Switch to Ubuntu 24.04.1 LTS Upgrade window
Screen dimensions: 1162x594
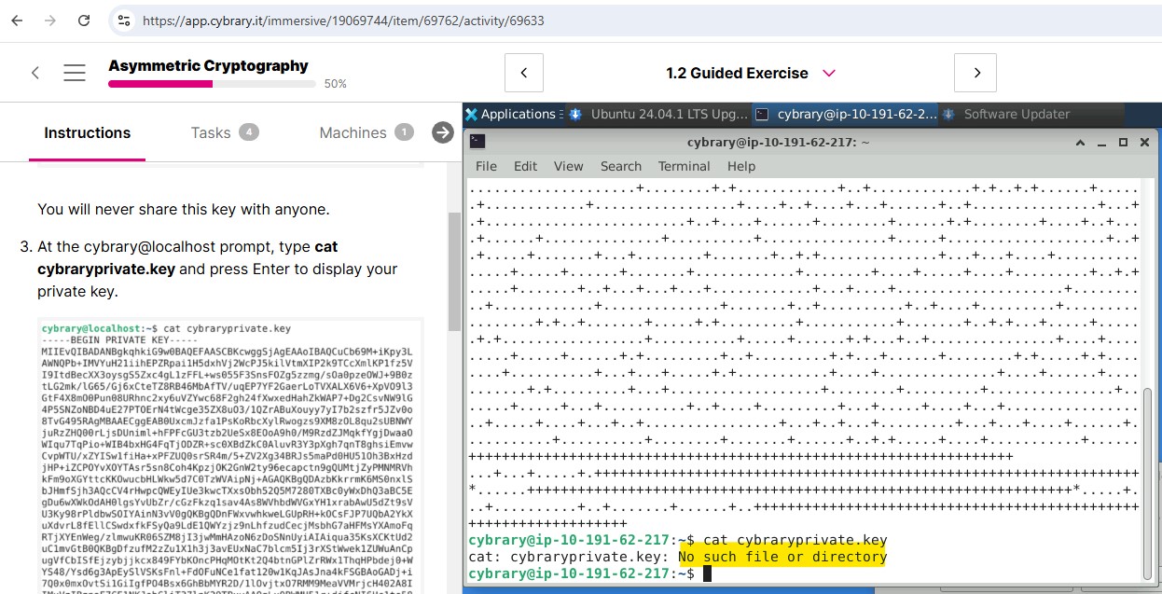658,114
